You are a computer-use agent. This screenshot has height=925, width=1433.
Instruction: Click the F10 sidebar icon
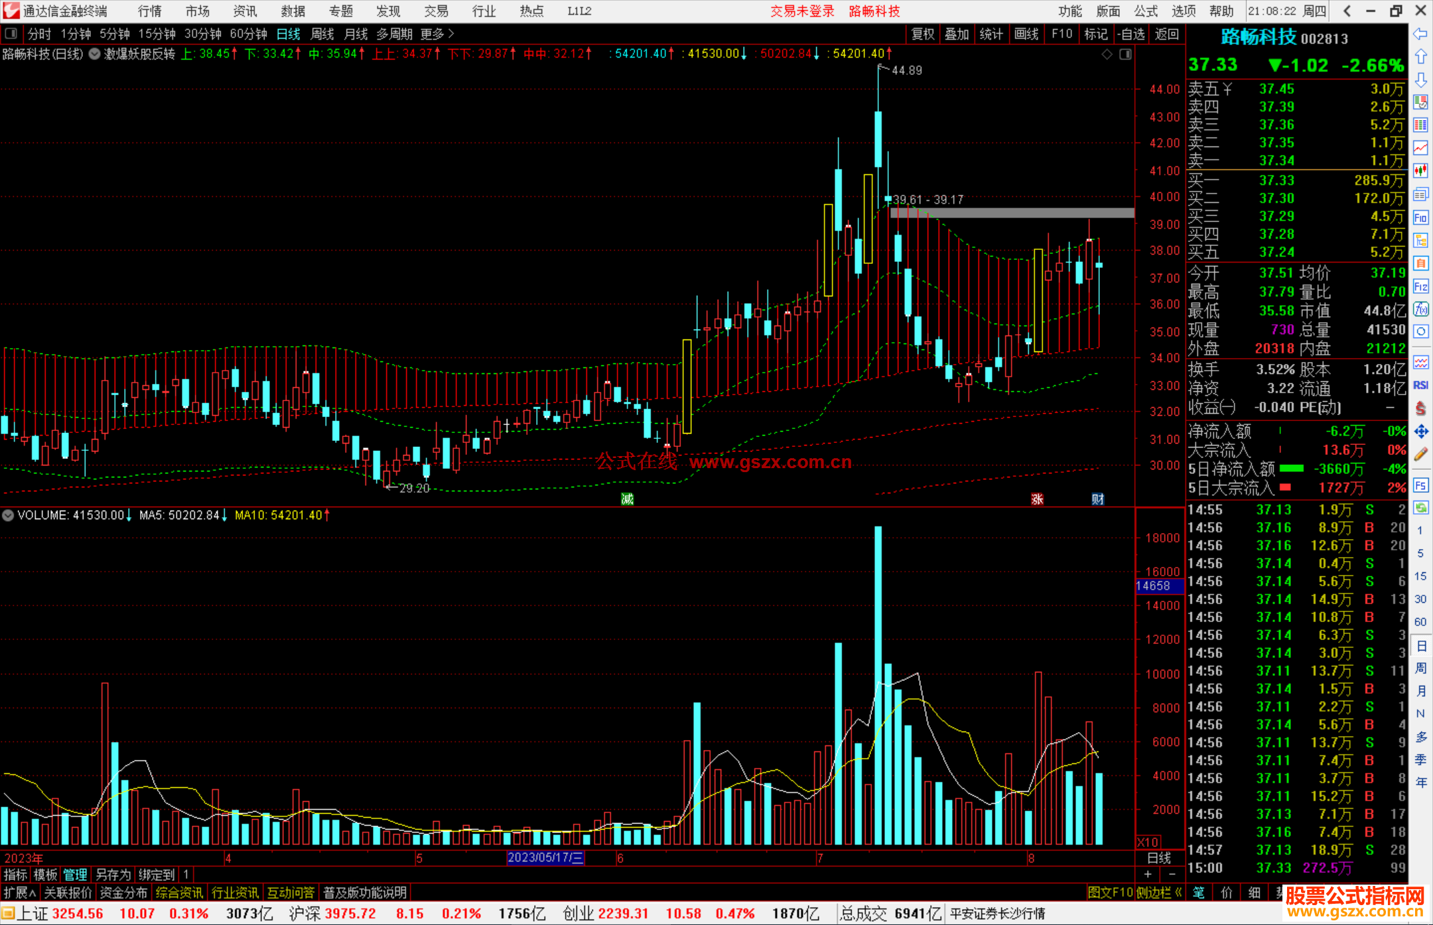pyautogui.click(x=1420, y=217)
